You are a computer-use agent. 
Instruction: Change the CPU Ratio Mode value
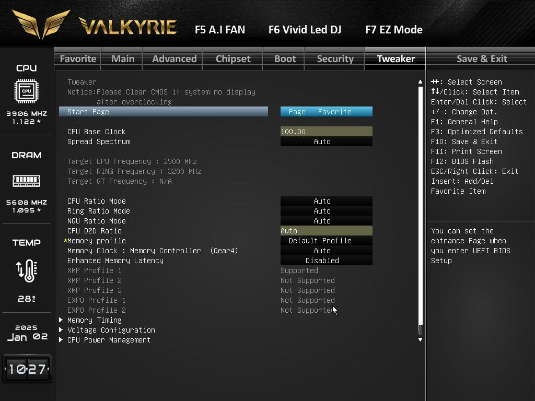(326, 201)
